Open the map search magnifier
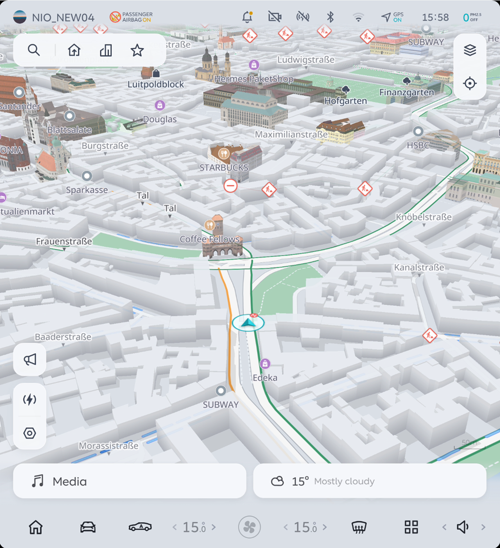The height and width of the screenshot is (548, 500). click(x=34, y=50)
